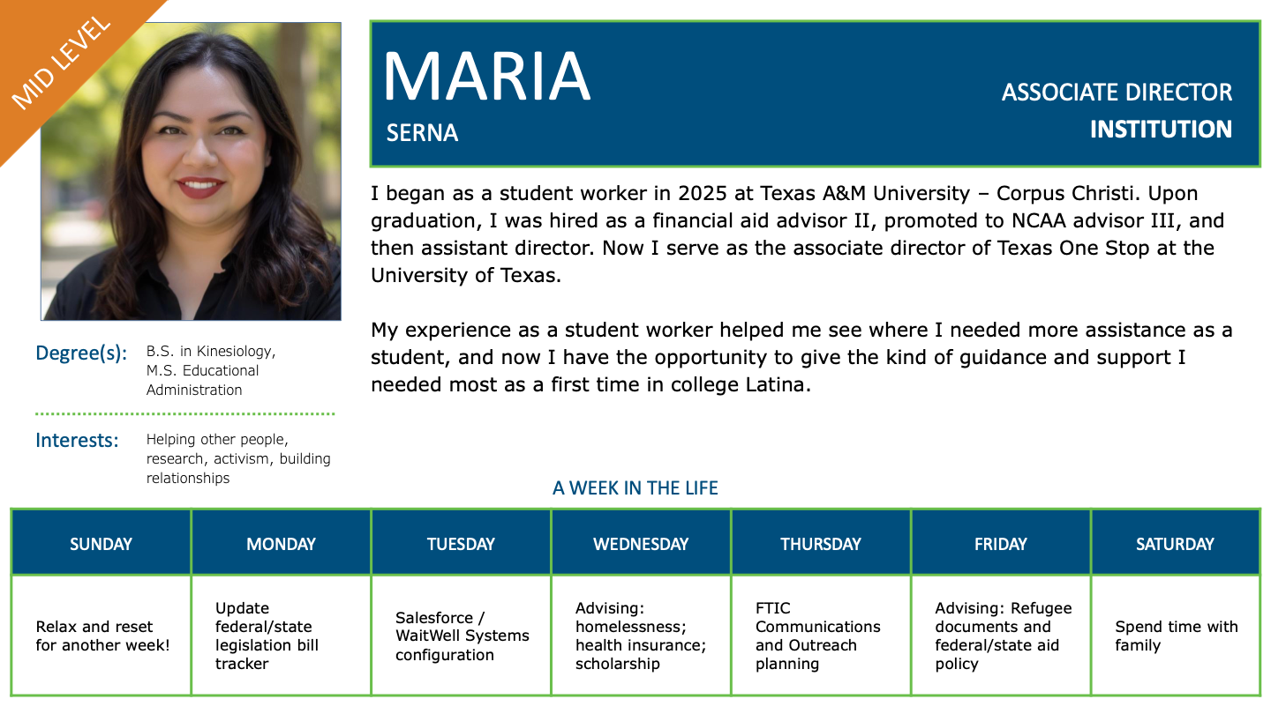Click the SATURDAY column header

tap(1176, 543)
